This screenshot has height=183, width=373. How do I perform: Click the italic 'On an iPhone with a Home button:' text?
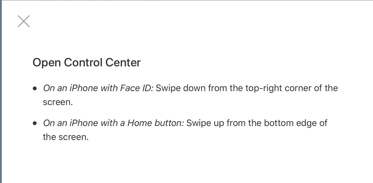pos(113,123)
